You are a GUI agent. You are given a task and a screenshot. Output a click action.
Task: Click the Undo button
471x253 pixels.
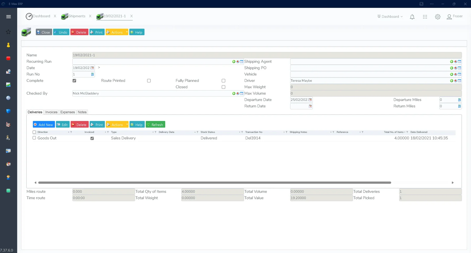(x=61, y=32)
